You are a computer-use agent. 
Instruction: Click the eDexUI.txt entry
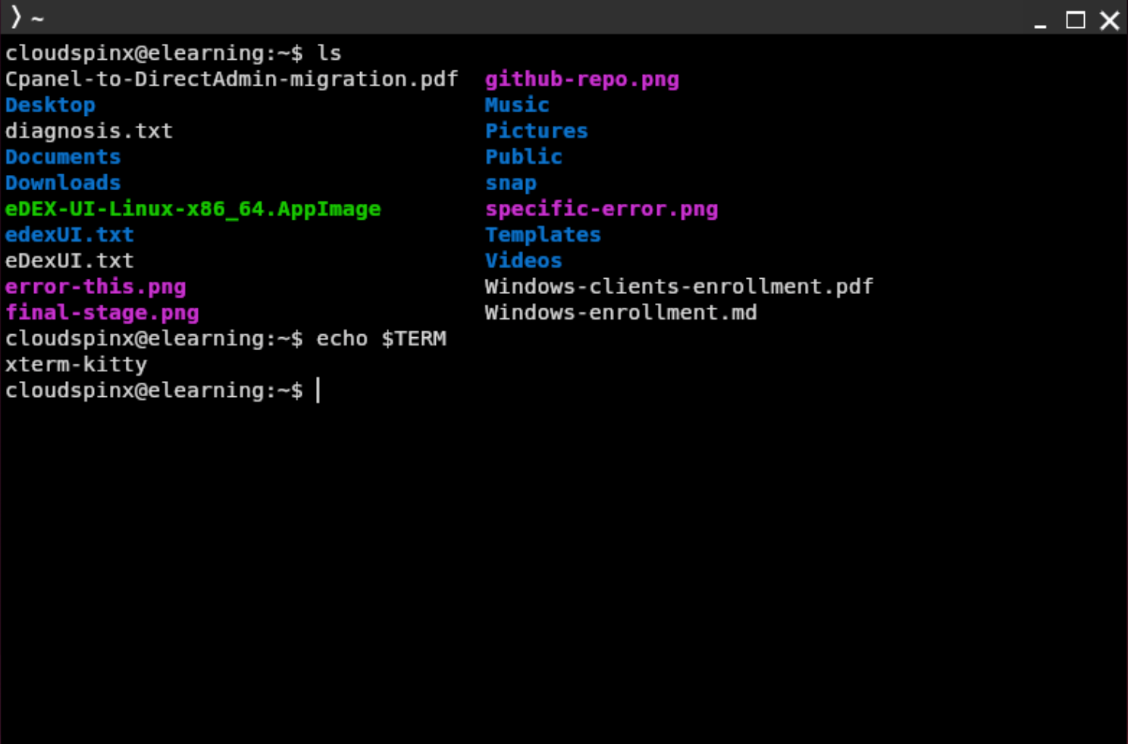tap(69, 261)
